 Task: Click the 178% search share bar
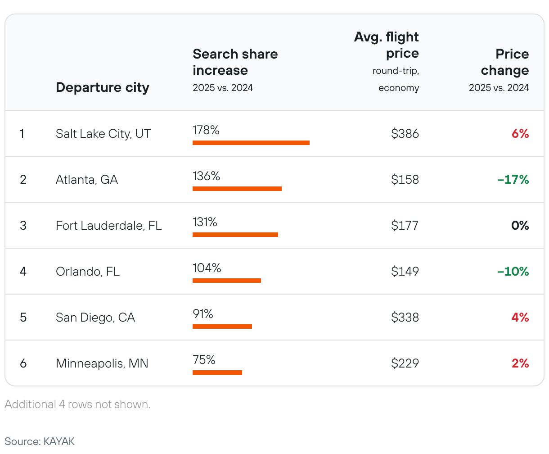[251, 143]
